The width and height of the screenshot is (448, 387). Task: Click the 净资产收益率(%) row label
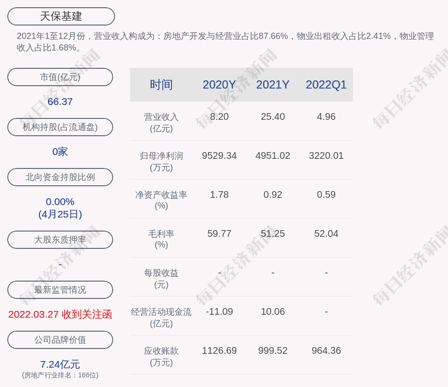pyautogui.click(x=161, y=200)
